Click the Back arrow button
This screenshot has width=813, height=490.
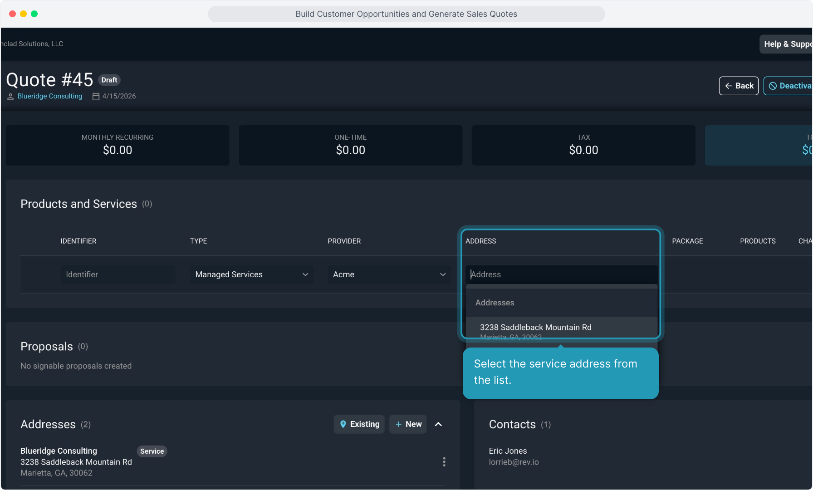pyautogui.click(x=738, y=86)
